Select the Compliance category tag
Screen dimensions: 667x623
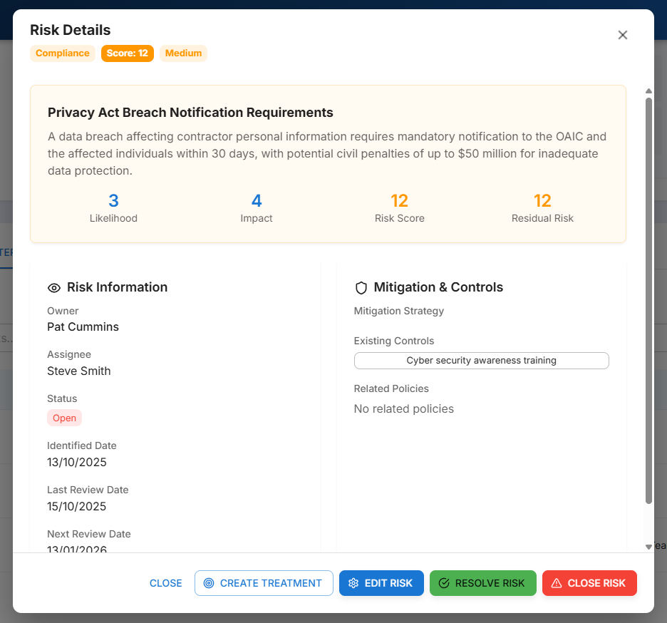click(x=63, y=53)
